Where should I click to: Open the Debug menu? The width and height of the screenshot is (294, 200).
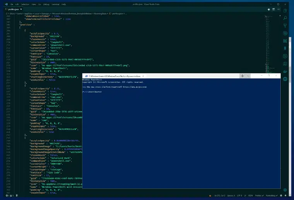pyautogui.click(x=46, y=4)
